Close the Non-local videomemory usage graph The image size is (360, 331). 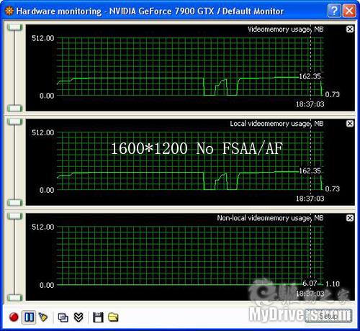[x=350, y=218]
